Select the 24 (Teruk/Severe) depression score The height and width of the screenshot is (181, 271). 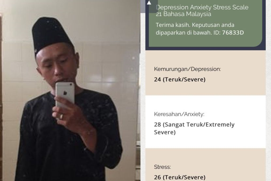coord(180,80)
